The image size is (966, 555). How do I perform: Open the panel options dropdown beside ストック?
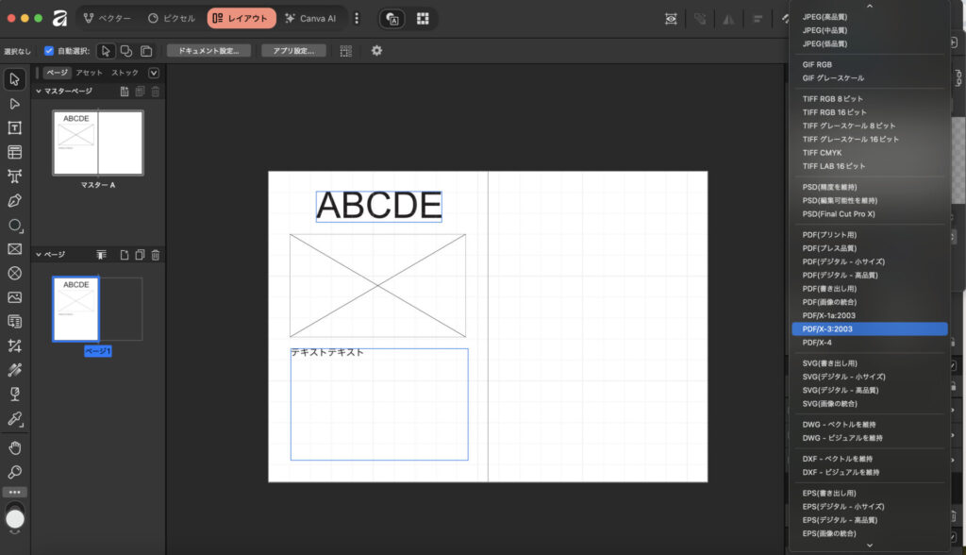[x=154, y=73]
